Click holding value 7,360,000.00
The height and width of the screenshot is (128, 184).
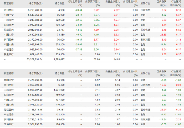[35, 85]
